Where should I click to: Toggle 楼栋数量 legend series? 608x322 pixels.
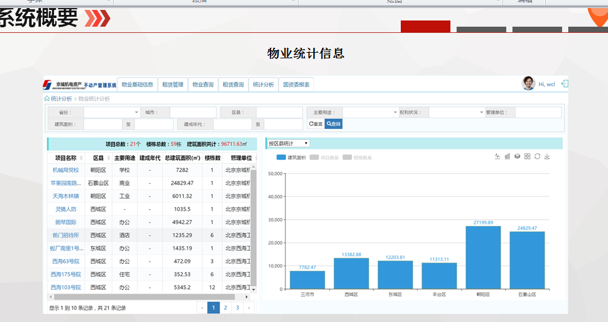coord(358,158)
